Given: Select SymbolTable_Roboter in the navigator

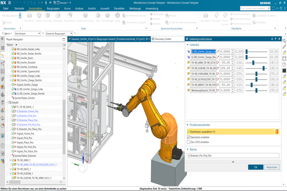Looking at the screenshot, I should coord(25,156).
